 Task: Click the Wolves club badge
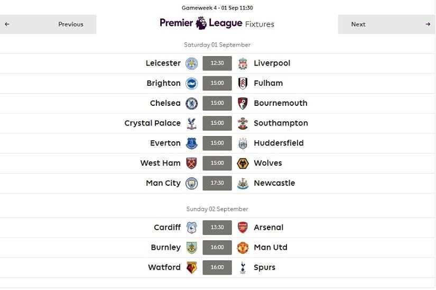tap(243, 163)
